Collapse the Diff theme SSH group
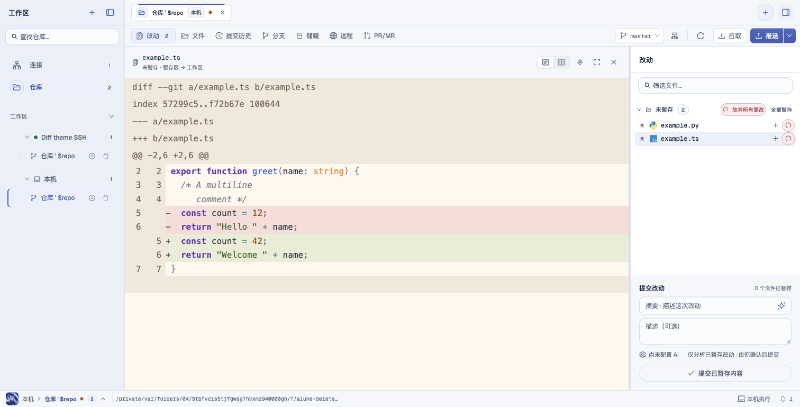 (x=28, y=137)
